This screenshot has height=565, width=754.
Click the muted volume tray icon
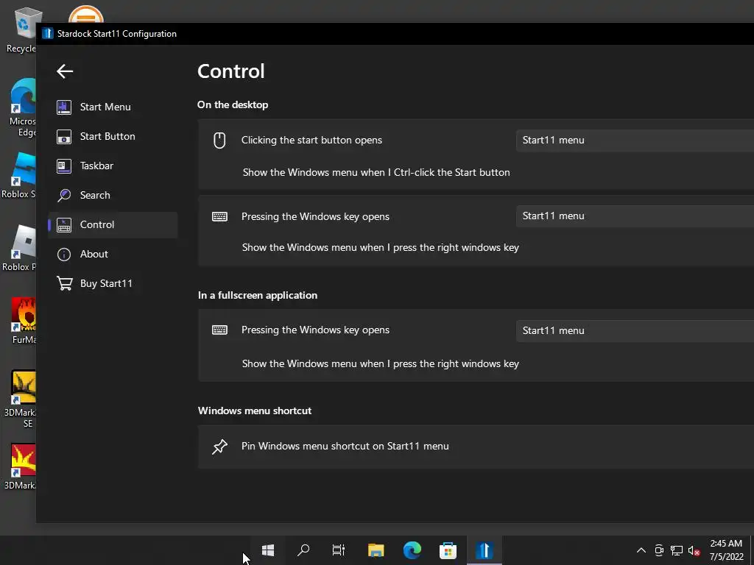[694, 550]
